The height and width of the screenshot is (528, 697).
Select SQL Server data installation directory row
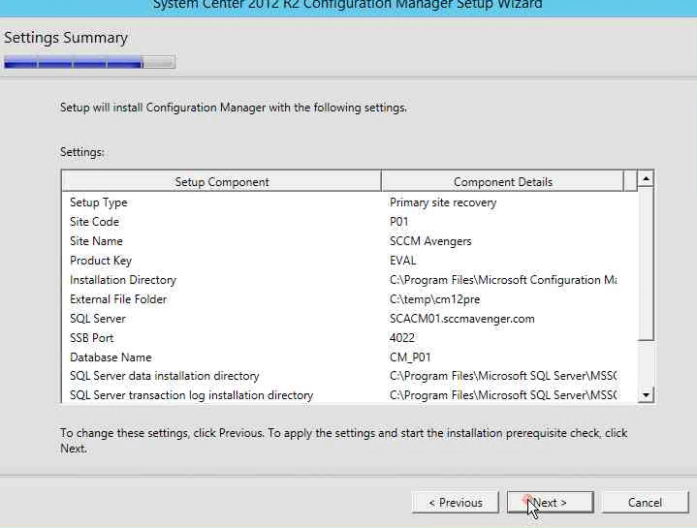coord(349,376)
